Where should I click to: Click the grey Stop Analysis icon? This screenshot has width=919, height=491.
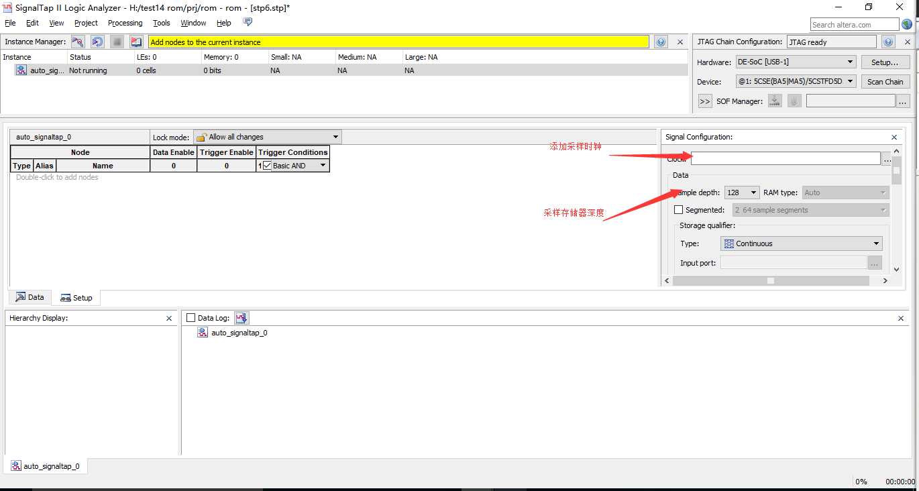[117, 42]
